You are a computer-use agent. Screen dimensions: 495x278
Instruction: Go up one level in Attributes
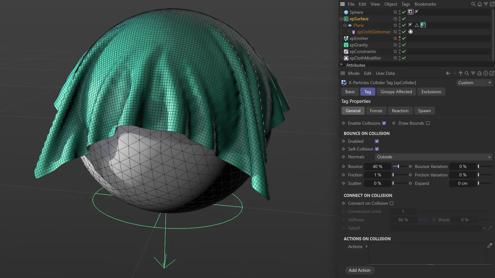coord(461,73)
